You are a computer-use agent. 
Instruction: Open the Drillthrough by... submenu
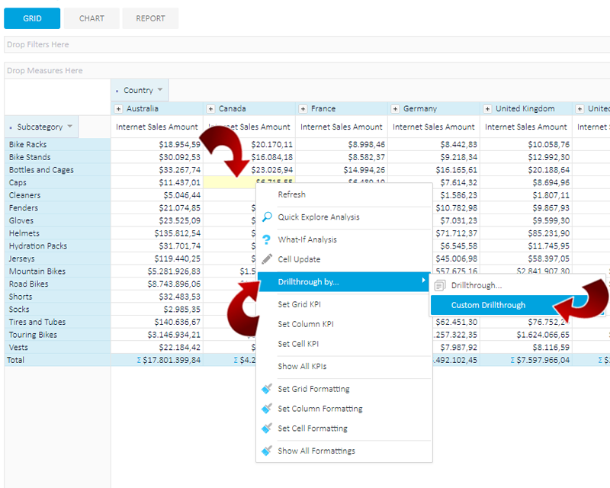[x=344, y=281]
